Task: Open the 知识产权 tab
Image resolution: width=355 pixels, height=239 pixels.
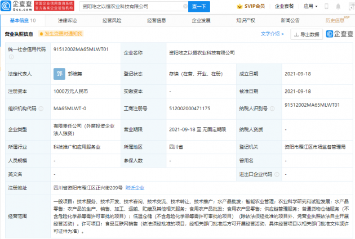Action: click(246, 20)
